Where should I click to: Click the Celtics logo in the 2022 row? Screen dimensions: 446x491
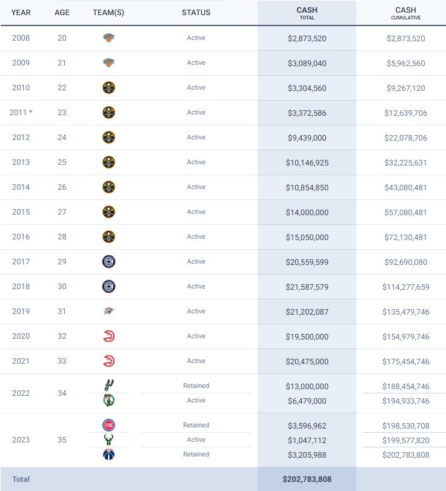109,401
